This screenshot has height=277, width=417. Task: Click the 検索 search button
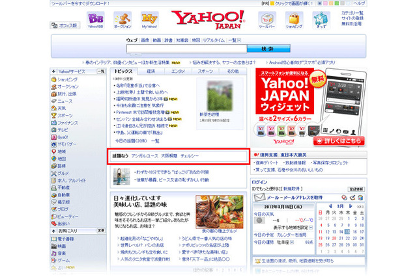[268, 49]
